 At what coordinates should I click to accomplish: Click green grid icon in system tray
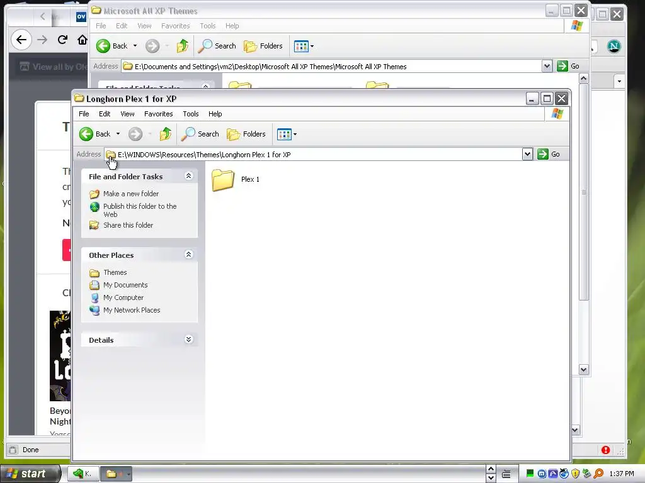click(x=530, y=474)
